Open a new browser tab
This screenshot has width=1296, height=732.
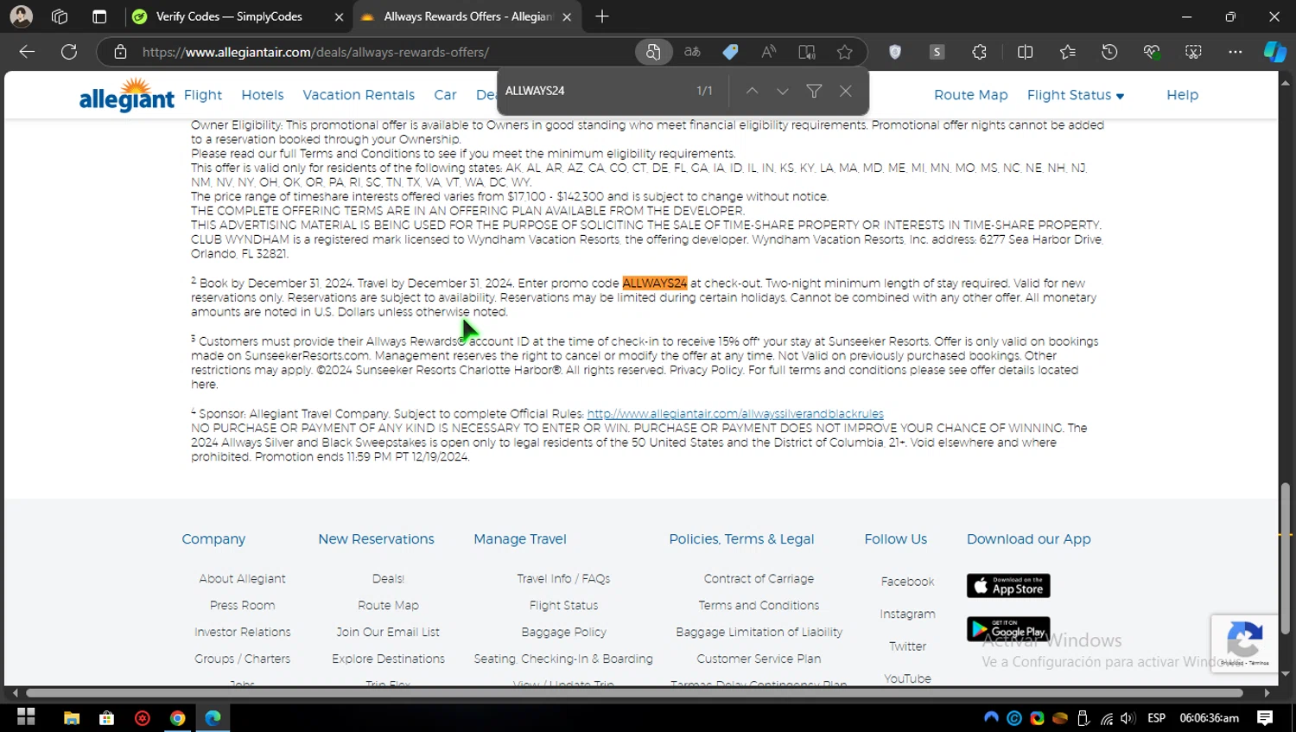pyautogui.click(x=602, y=16)
